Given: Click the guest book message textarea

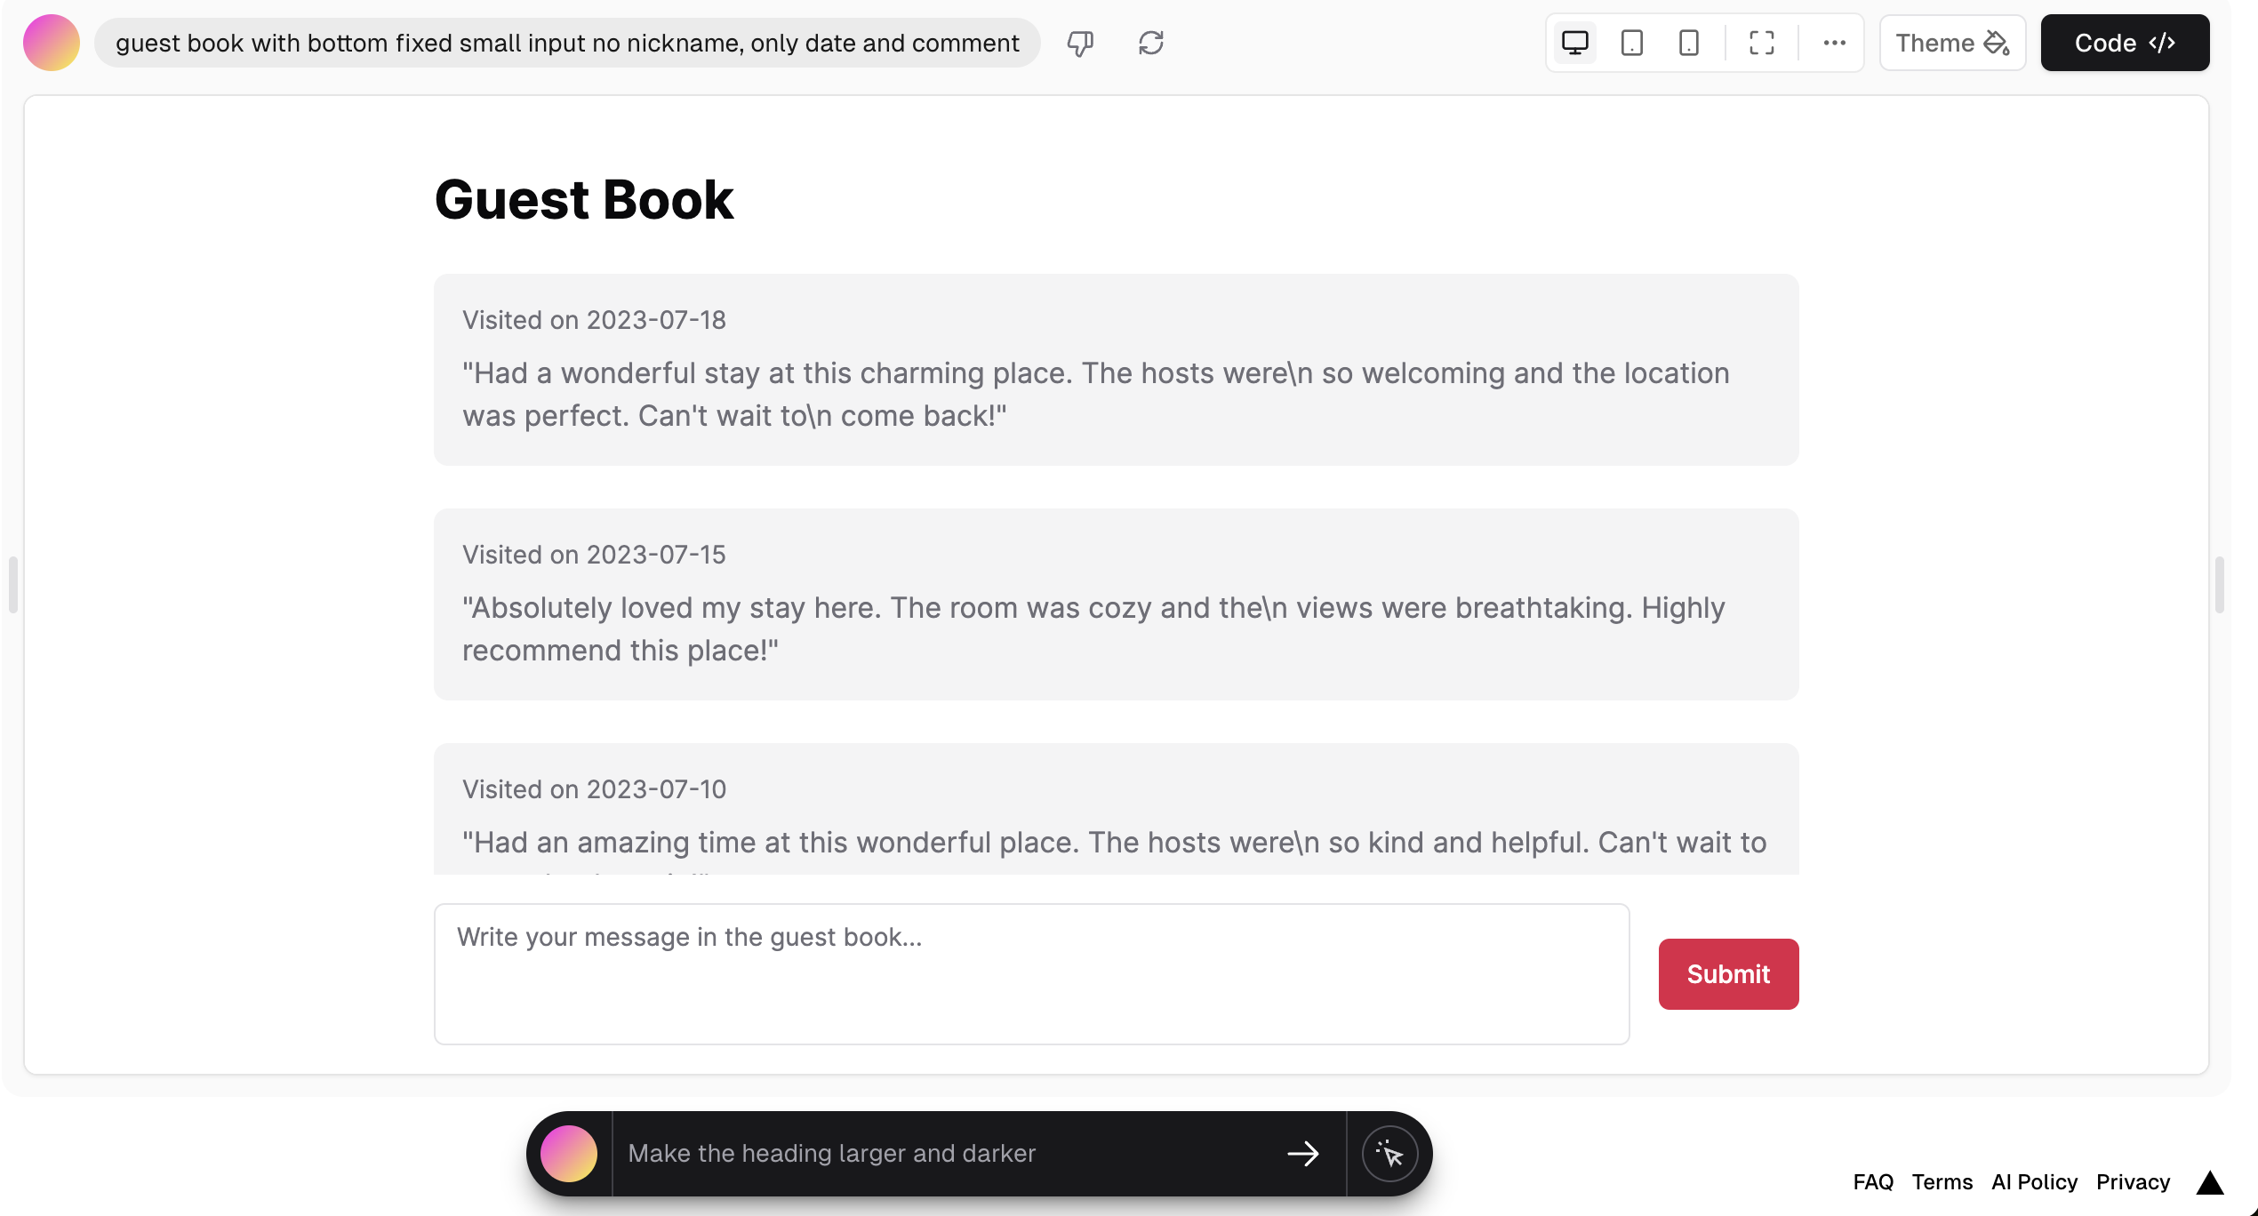Looking at the screenshot, I should click(x=1031, y=973).
